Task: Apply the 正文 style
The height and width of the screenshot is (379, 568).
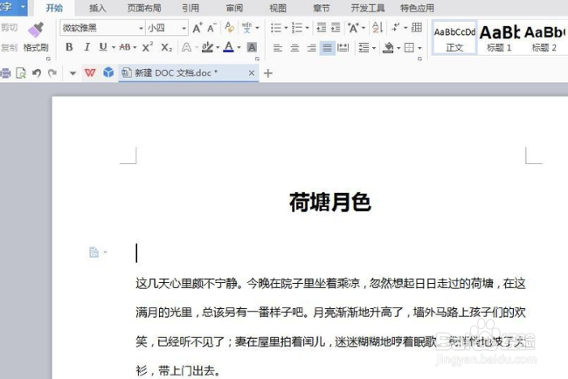Action: 454,38
